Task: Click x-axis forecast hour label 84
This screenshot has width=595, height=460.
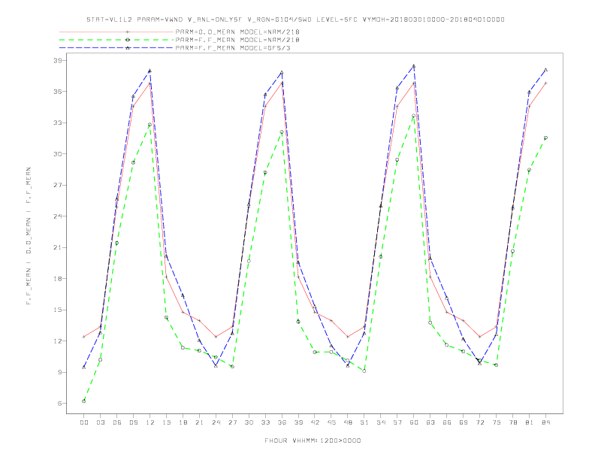Action: pos(546,422)
